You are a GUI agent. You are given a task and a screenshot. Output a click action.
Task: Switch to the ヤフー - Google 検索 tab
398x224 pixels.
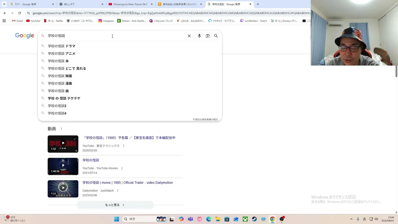(x=32, y=4)
